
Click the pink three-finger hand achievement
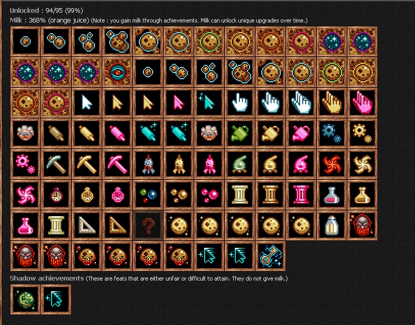pyautogui.click(x=362, y=103)
